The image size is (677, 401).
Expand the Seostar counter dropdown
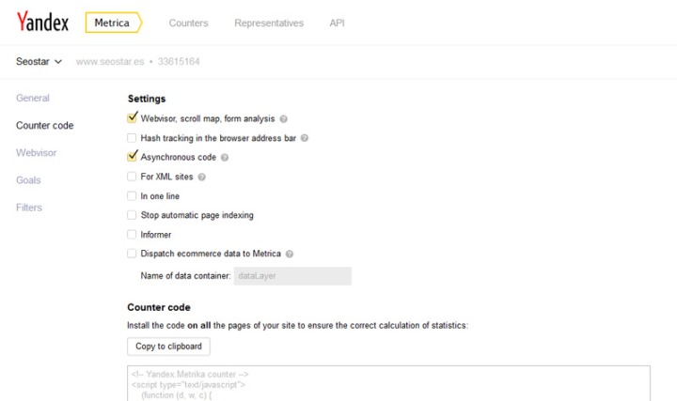39,62
